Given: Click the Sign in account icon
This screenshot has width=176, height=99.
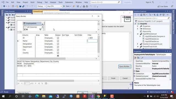Looking at the screenshot, I should (153, 2).
